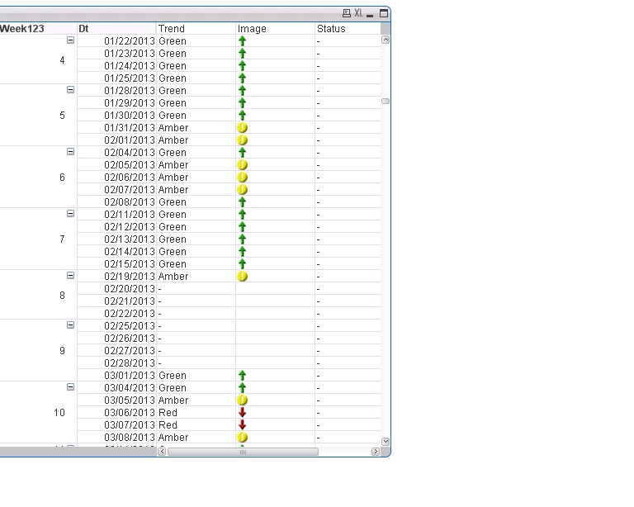Click green up arrow for 01/24/2013

pos(242,65)
